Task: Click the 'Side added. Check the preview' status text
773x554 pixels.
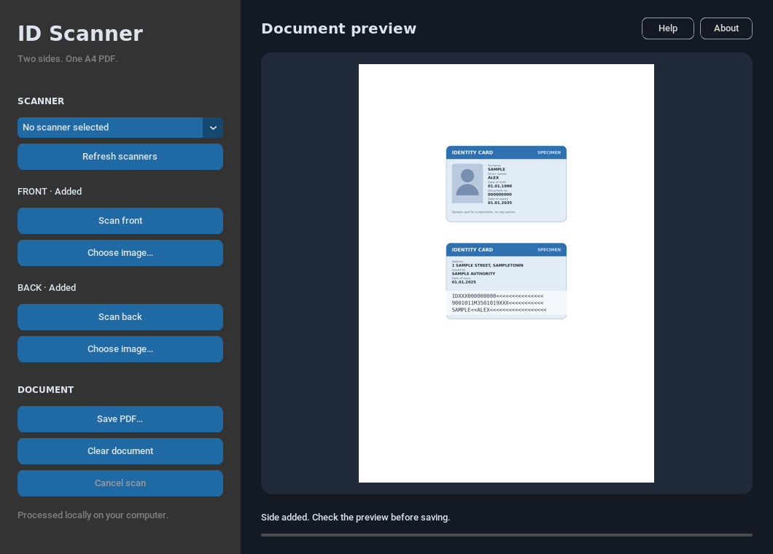Action: pyautogui.click(x=355, y=518)
